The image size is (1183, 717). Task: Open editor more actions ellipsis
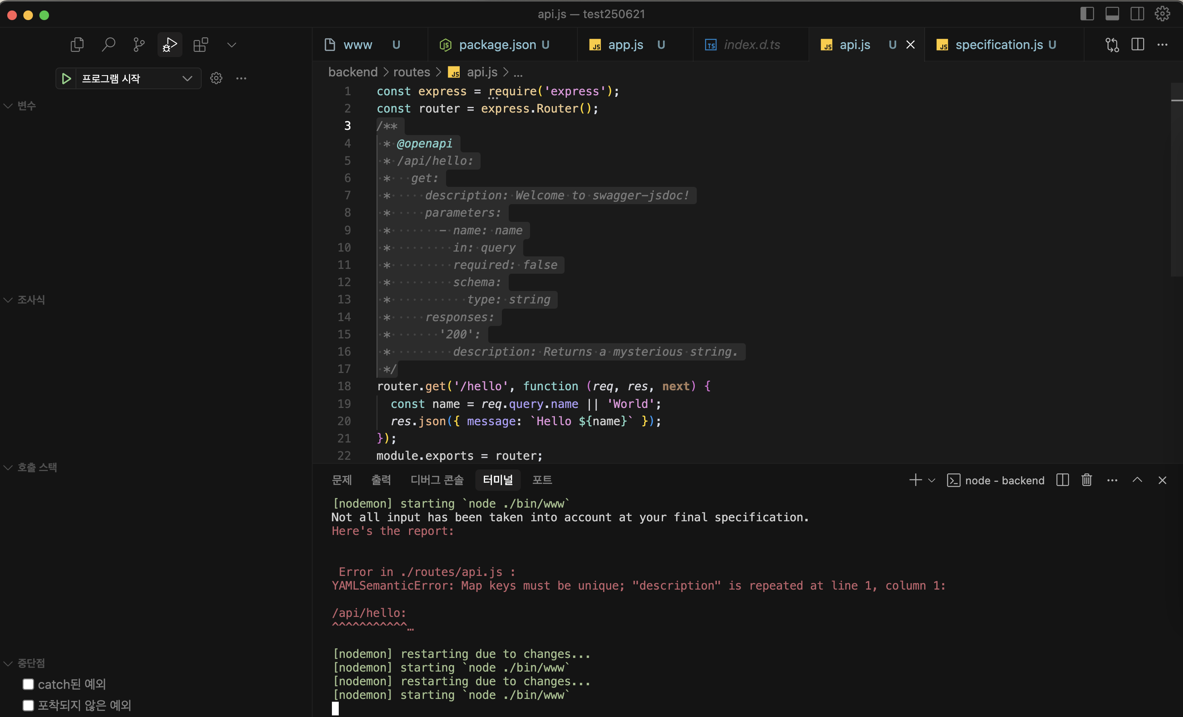(1163, 45)
